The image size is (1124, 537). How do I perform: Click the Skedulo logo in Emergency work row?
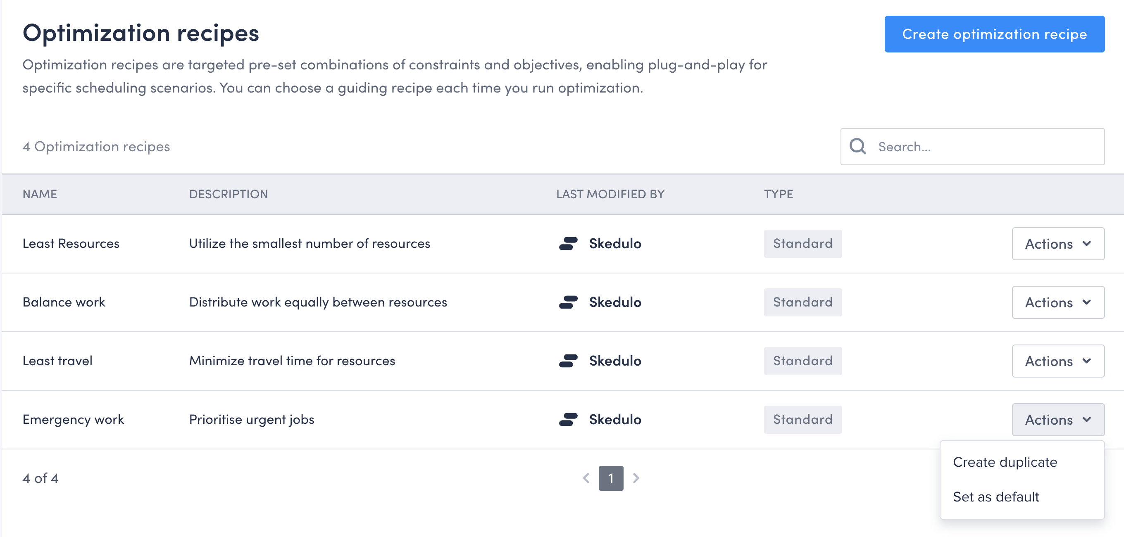click(569, 419)
